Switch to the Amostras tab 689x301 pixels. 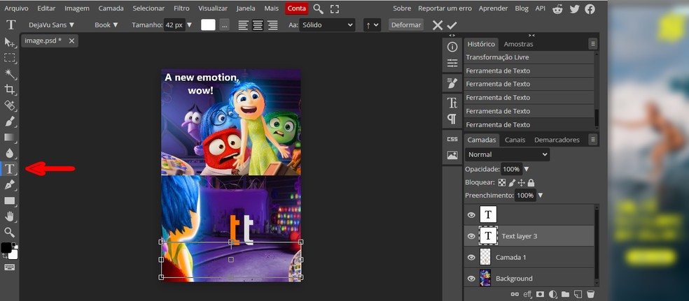[x=519, y=44]
